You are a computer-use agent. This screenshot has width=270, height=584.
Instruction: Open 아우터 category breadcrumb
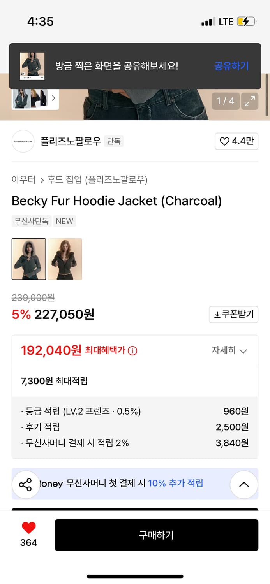(24, 180)
